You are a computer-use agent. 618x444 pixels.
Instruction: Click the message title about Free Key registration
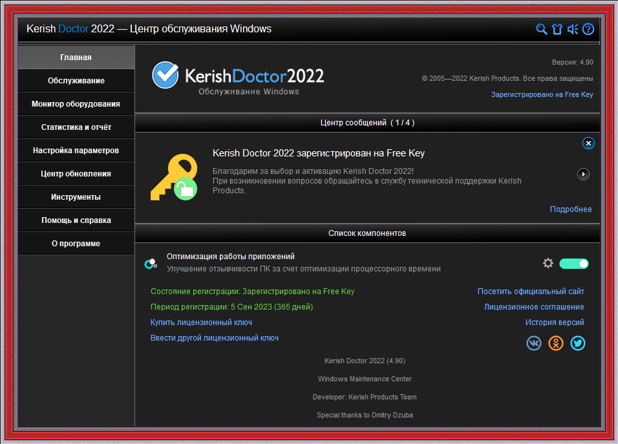[319, 153]
